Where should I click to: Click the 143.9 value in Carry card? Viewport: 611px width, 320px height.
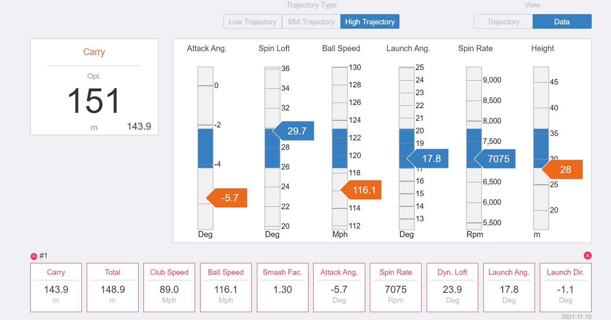[139, 126]
